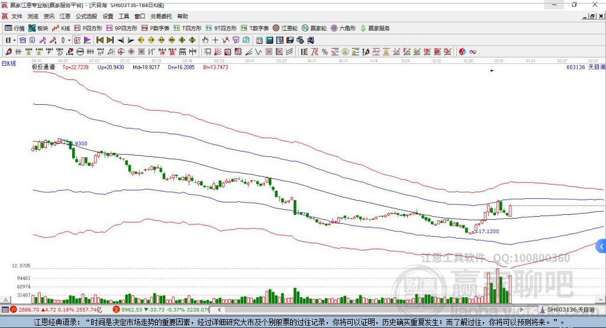The width and height of the screenshot is (606, 328).
Task: Select the Gann fan lines tool
Action: click(x=217, y=52)
